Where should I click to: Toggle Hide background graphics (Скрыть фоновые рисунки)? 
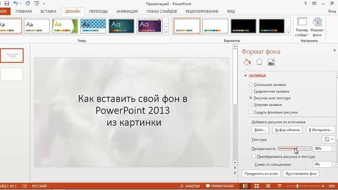coord(250,112)
